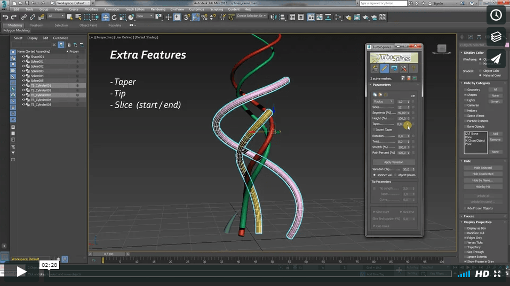The width and height of the screenshot is (510, 286).
Task: Open the Graph Editors menu
Action: click(x=134, y=9)
